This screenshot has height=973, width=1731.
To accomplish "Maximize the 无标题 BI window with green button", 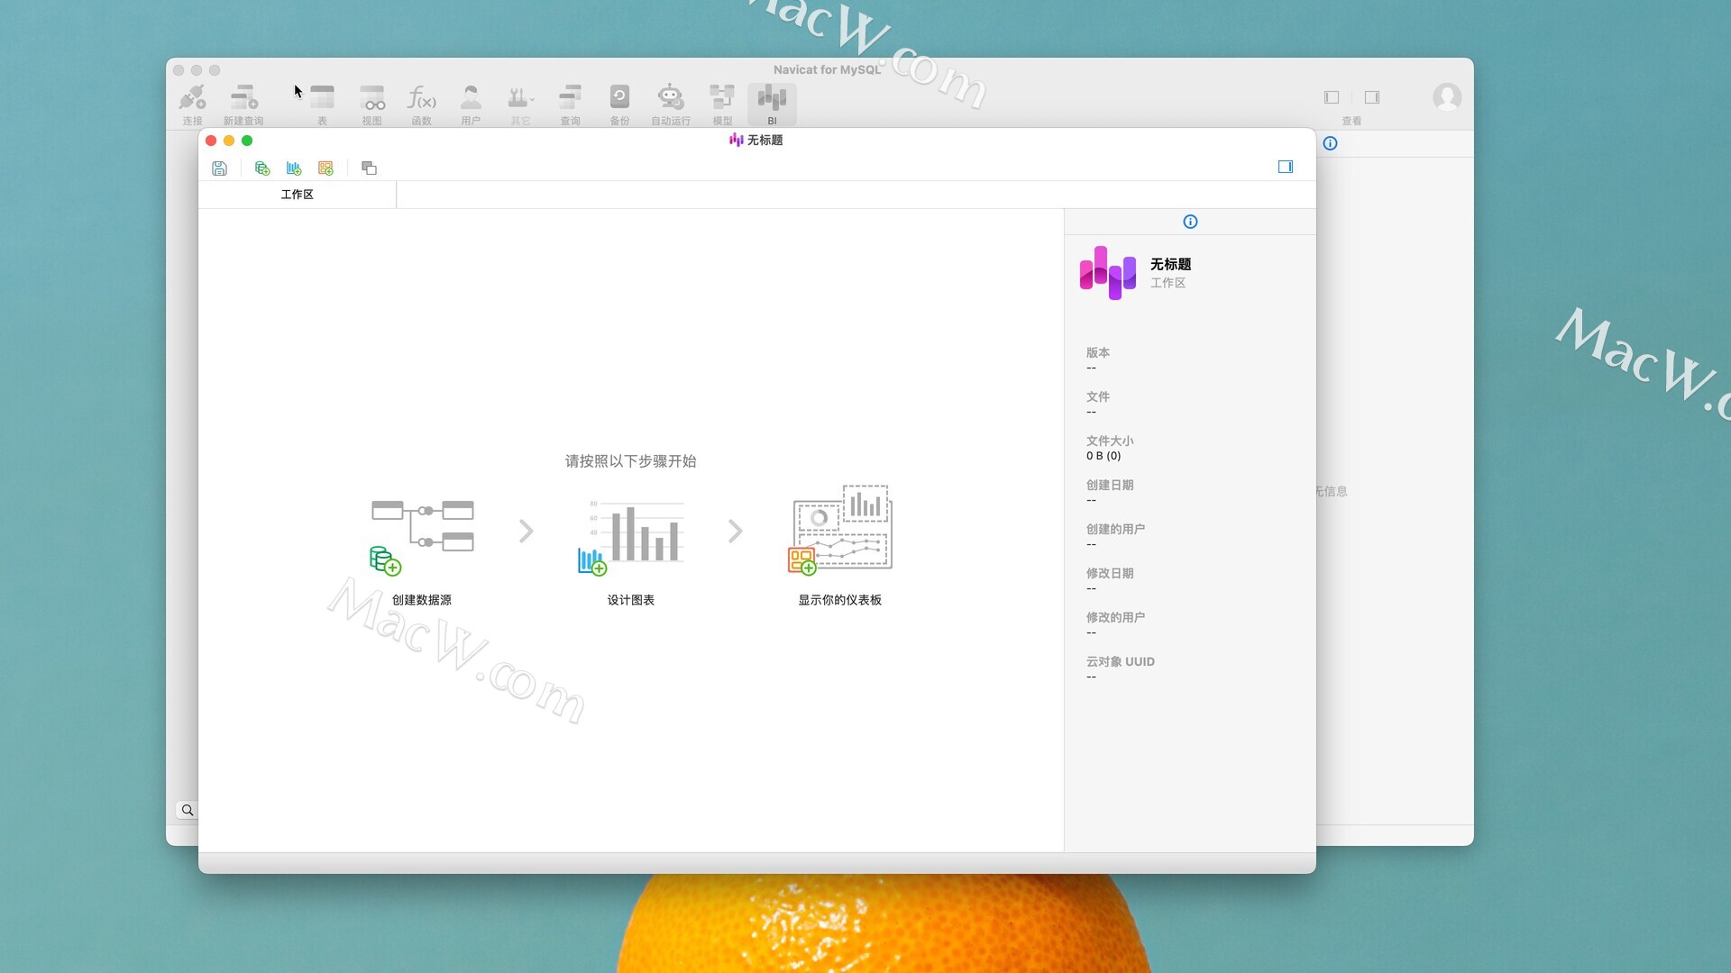I will pyautogui.click(x=247, y=141).
